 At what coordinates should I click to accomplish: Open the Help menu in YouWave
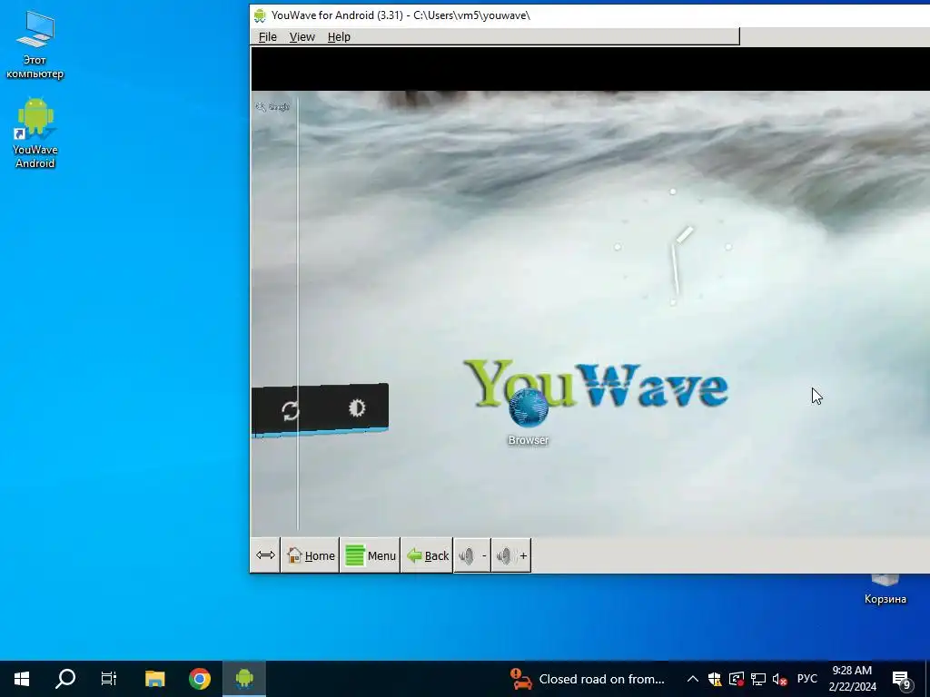(x=339, y=36)
